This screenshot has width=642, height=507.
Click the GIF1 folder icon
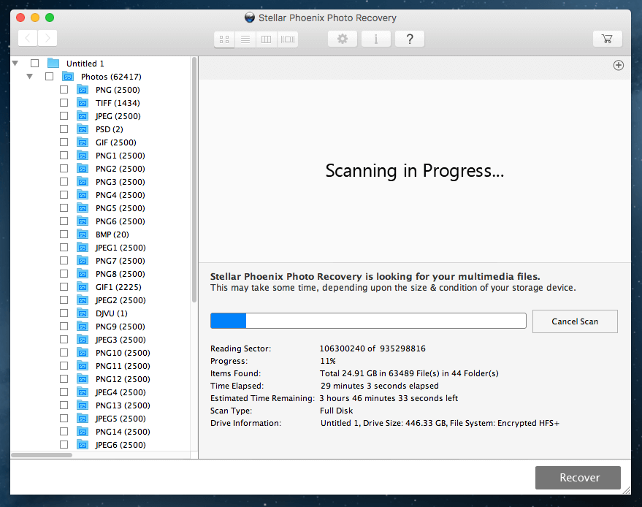(83, 287)
